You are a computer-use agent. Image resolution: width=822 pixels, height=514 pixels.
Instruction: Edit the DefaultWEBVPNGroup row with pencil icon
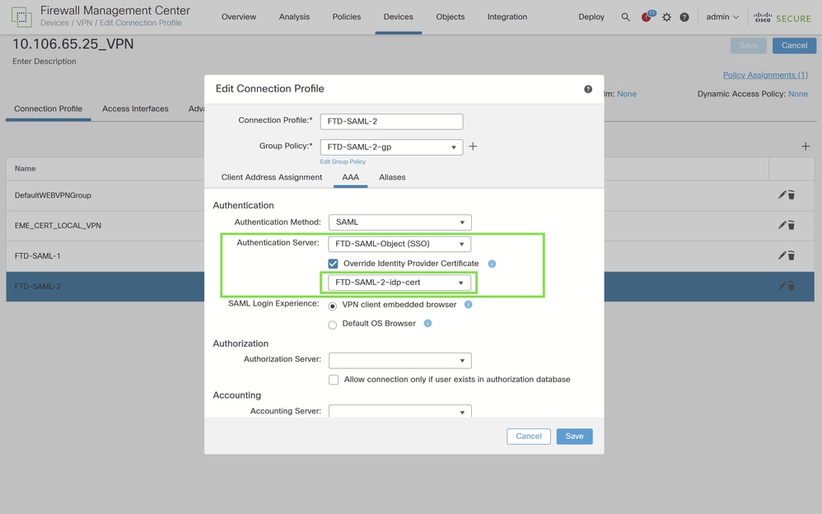coord(782,194)
